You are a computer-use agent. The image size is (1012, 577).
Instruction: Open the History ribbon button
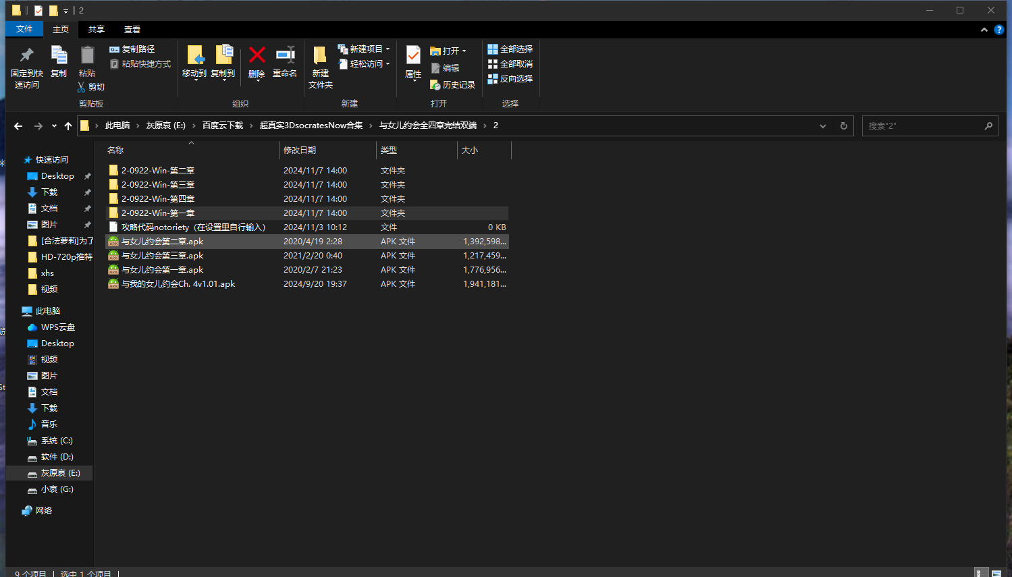[x=453, y=85]
